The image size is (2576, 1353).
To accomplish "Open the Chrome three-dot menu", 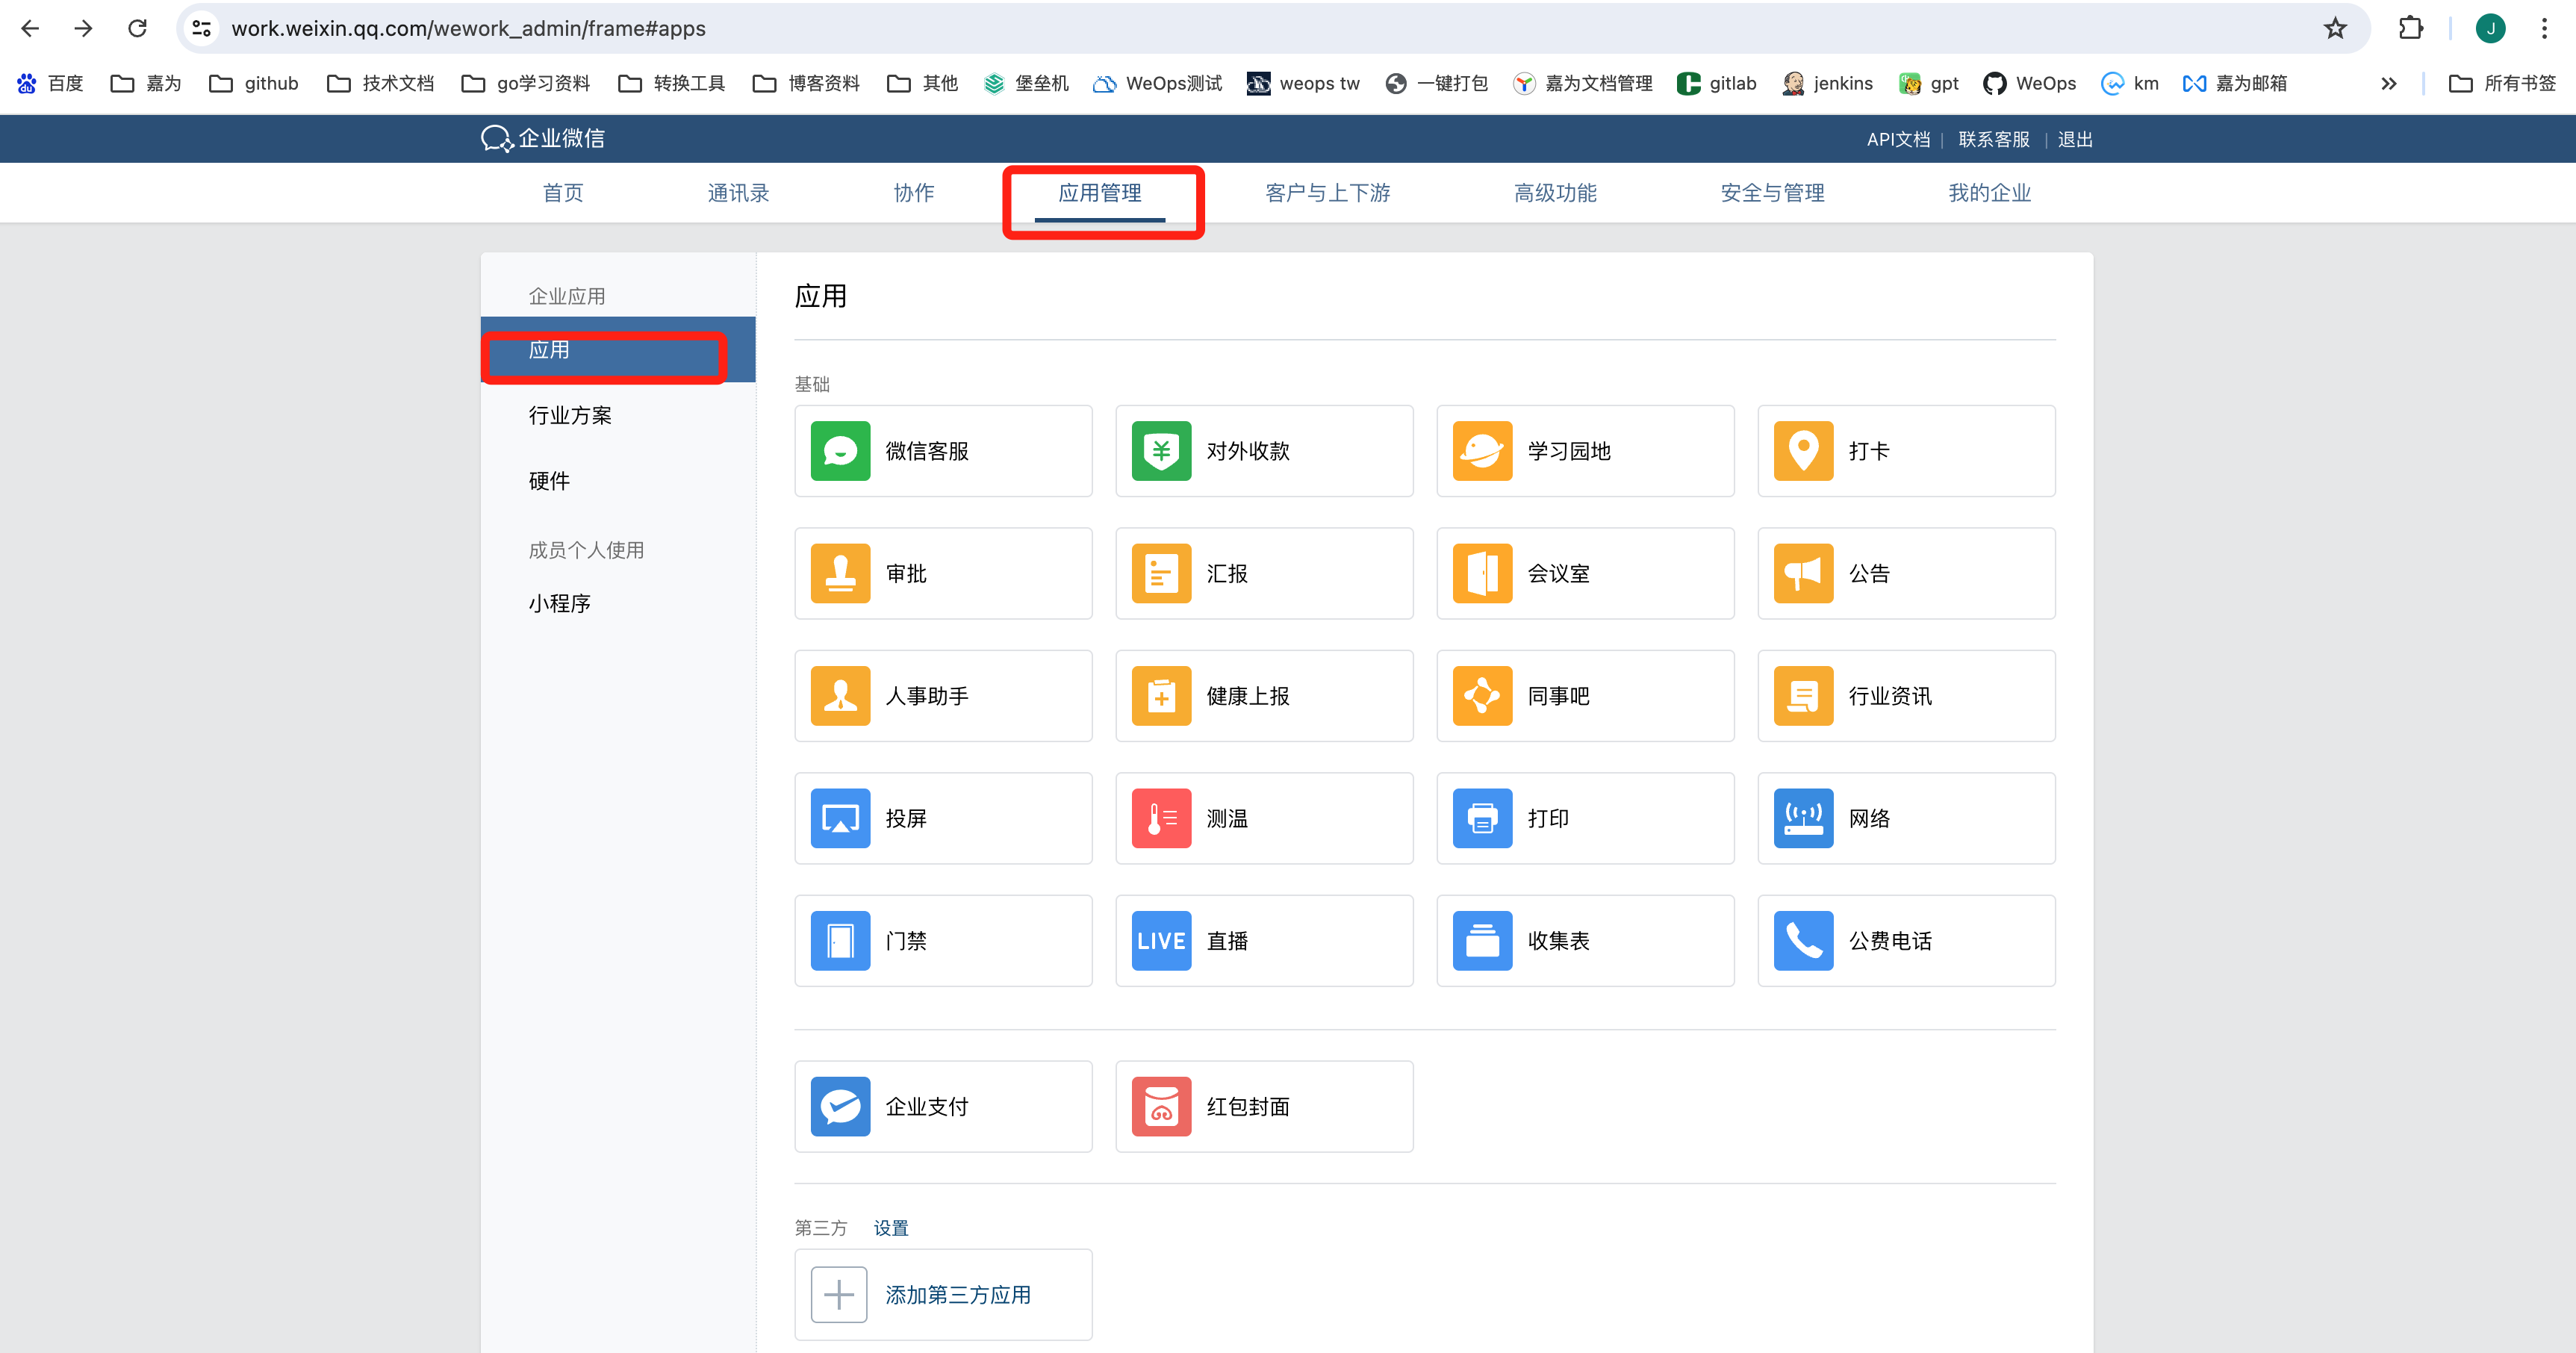I will pos(2544,28).
